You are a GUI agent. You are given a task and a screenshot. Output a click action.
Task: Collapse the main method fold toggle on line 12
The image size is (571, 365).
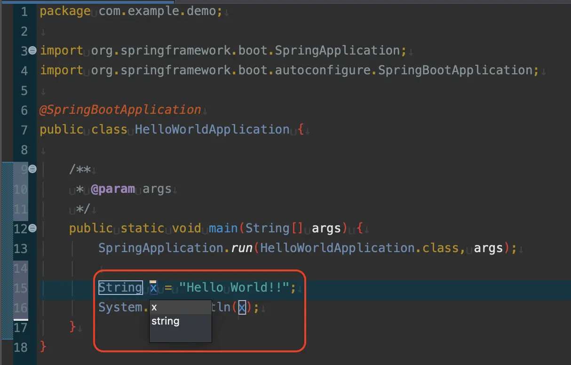32,228
